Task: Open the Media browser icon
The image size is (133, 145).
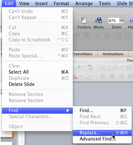Action: [x=99, y=21]
